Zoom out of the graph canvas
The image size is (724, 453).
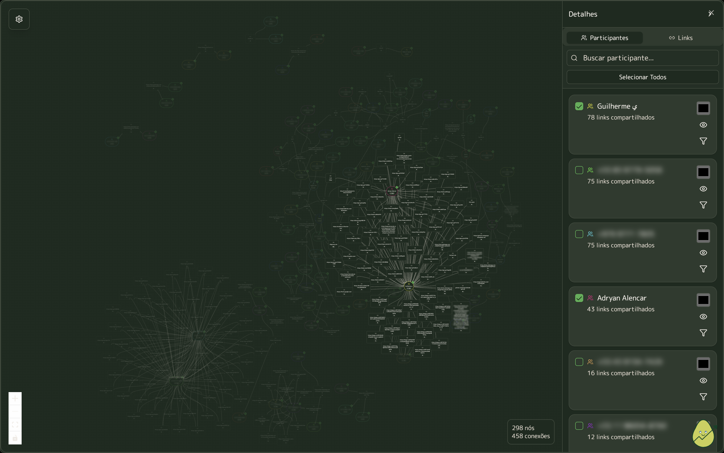(x=15, y=412)
